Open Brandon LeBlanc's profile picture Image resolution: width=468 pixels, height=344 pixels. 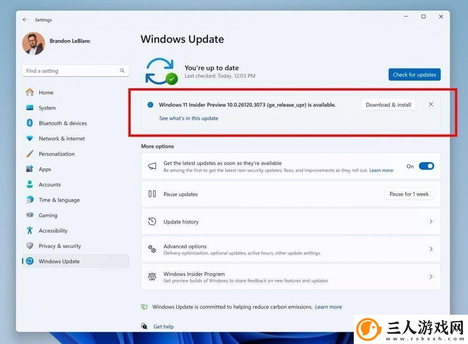tap(33, 43)
